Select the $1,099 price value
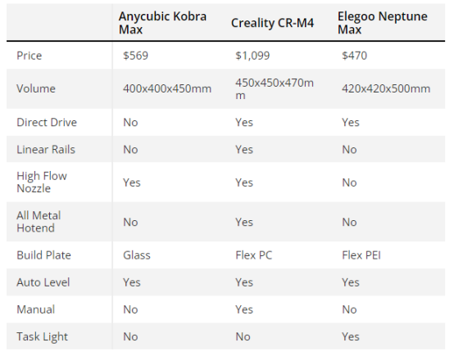 252,55
